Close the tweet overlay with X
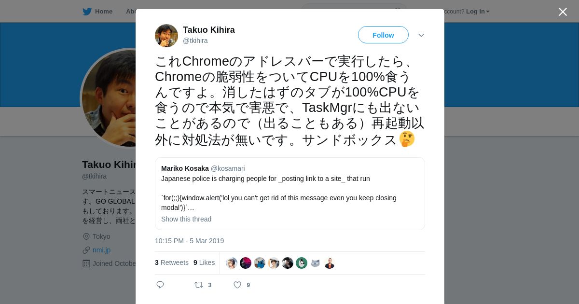This screenshot has height=304, width=579. [x=563, y=12]
